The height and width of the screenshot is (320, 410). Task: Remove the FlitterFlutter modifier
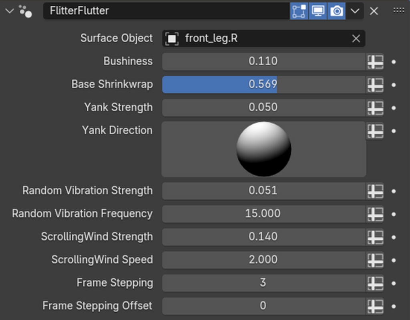point(374,11)
